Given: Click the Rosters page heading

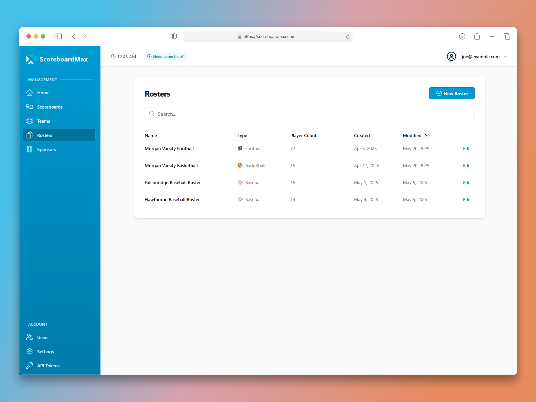Looking at the screenshot, I should [157, 94].
